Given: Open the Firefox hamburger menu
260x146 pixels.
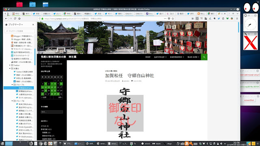Looking at the screenshot, I should [x=237, y=19].
